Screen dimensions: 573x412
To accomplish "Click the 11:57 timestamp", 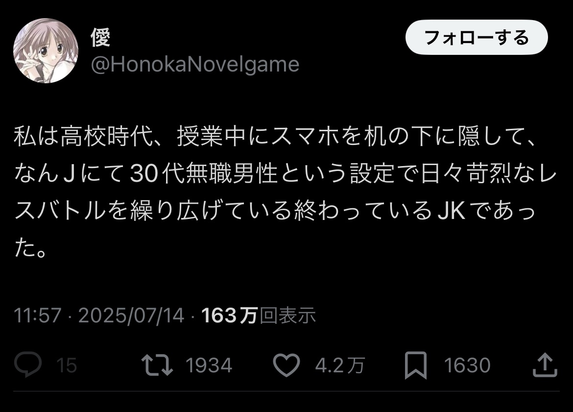I will point(37,315).
